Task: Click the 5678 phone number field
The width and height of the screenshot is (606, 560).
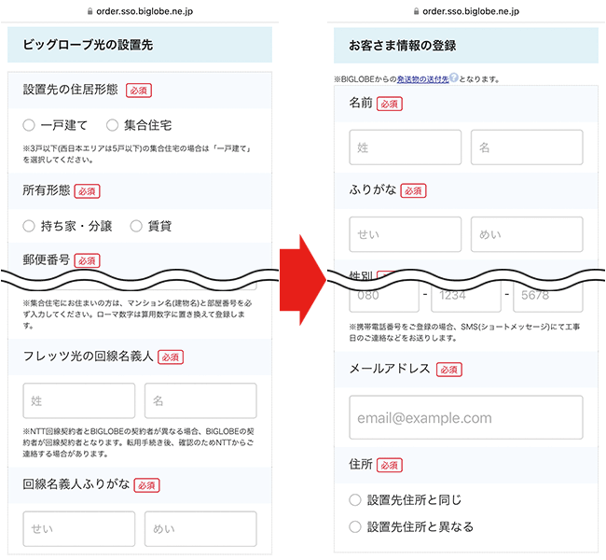Action: click(548, 297)
